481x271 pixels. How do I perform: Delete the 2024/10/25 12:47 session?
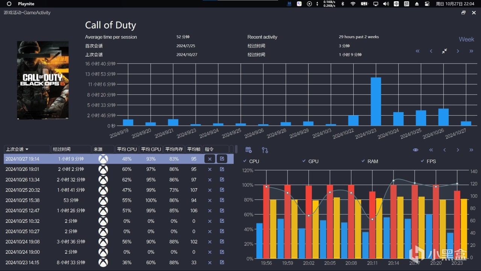click(x=210, y=211)
